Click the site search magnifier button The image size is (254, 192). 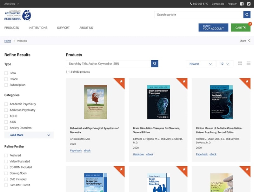click(247, 15)
